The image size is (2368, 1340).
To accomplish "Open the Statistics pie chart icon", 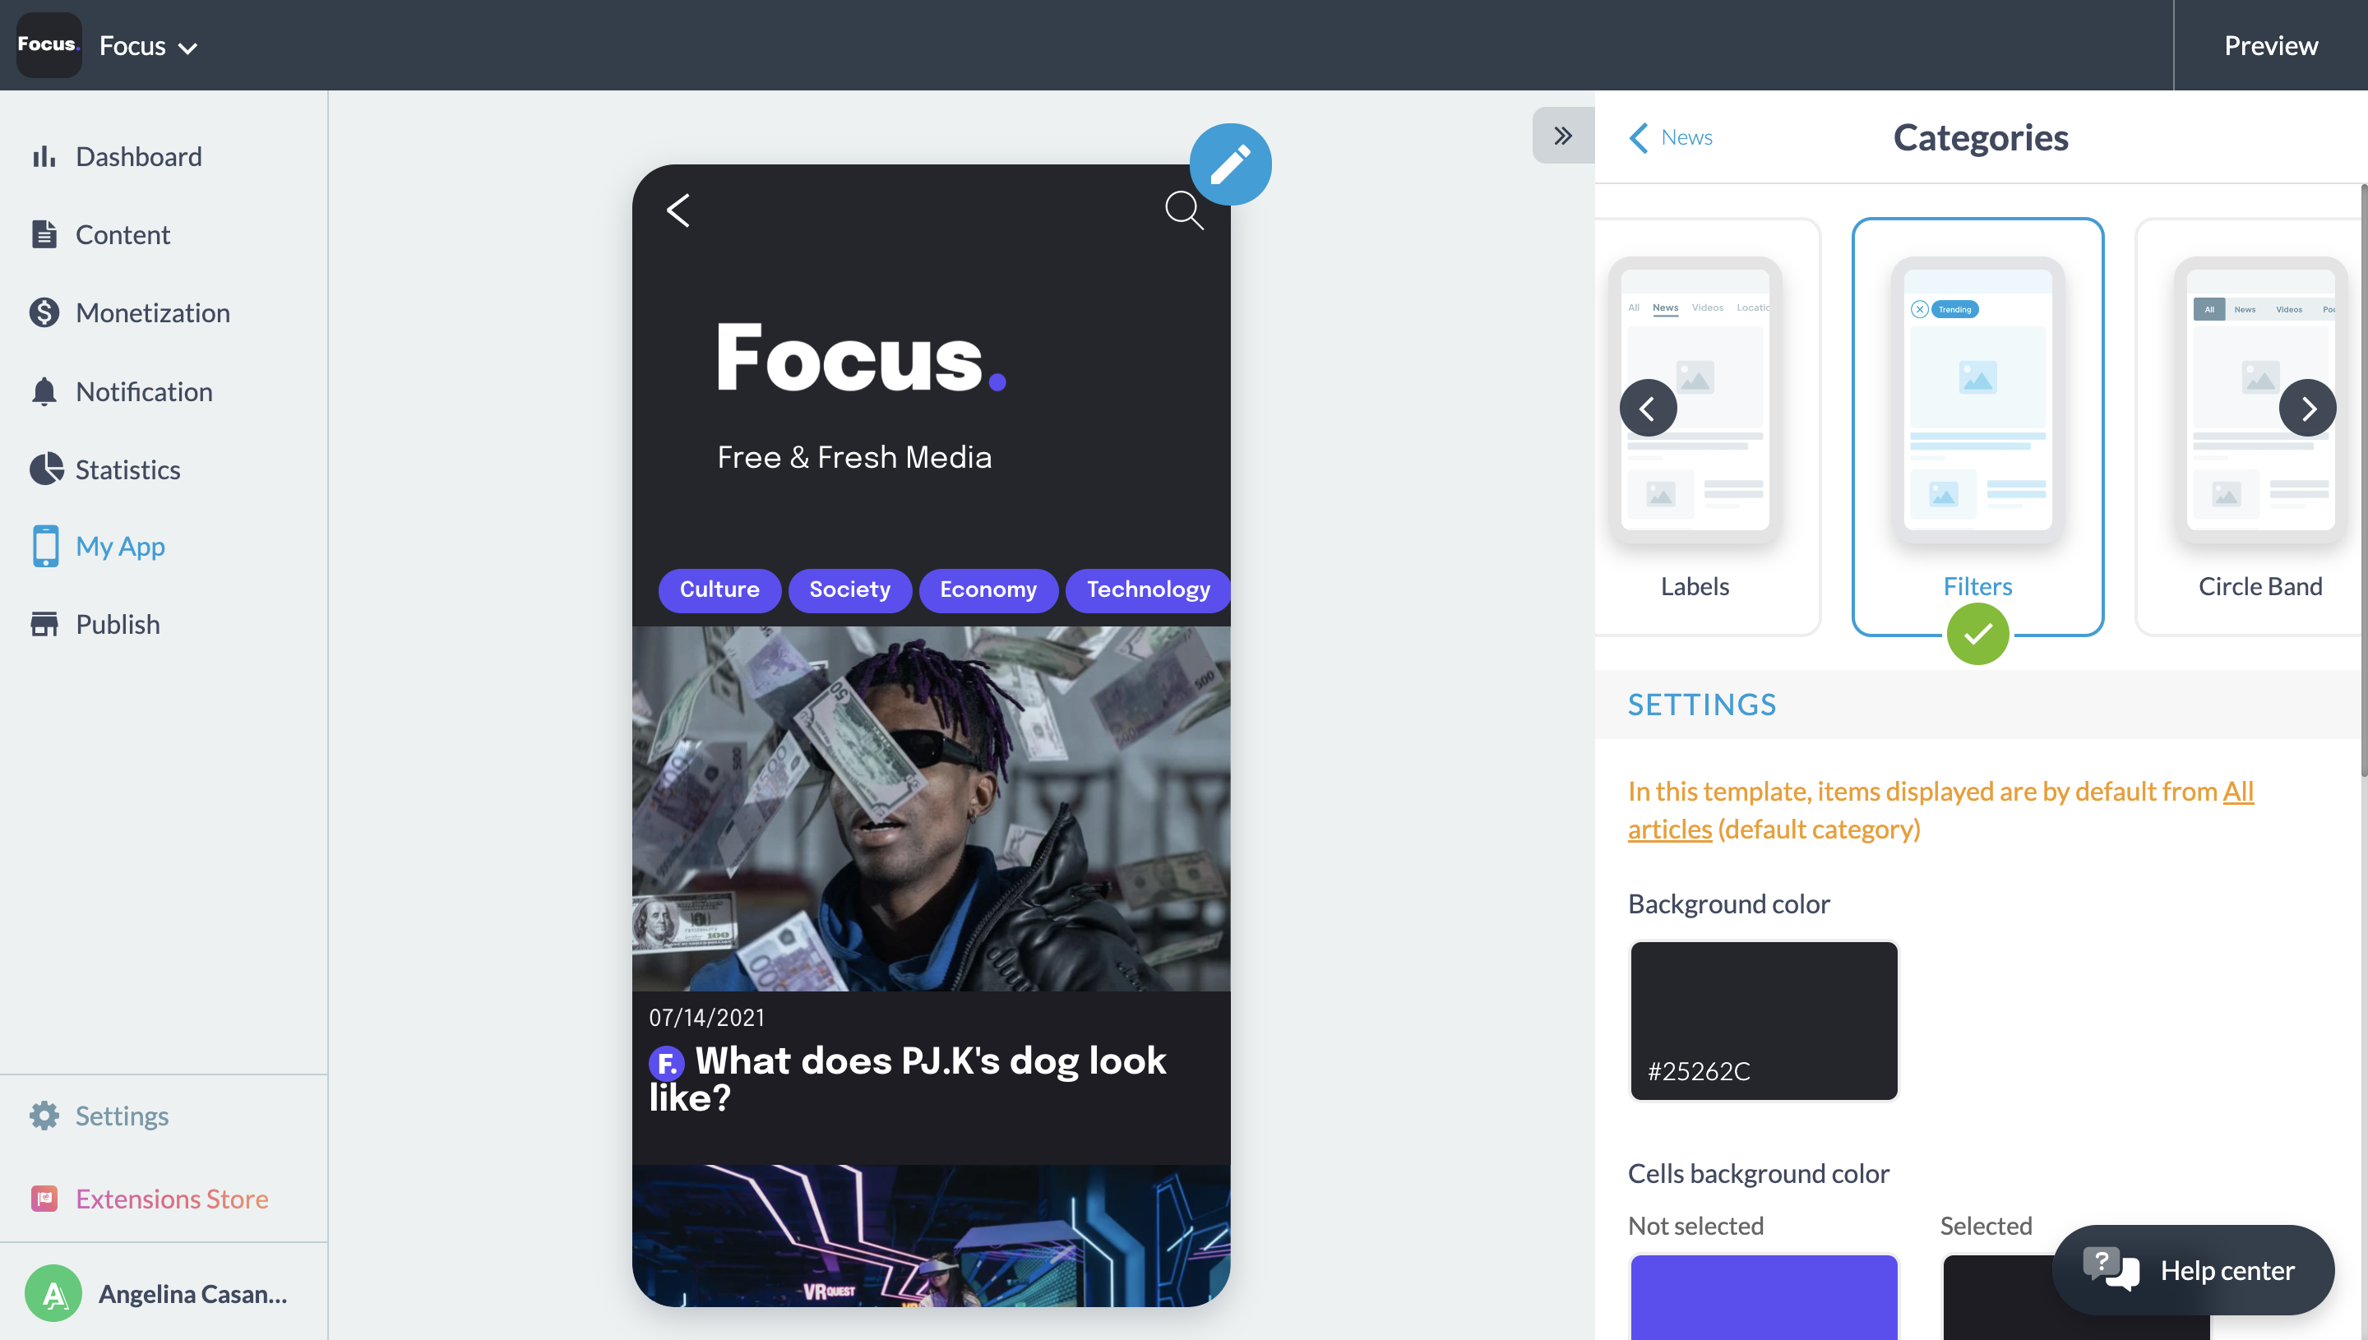I will coord(45,469).
